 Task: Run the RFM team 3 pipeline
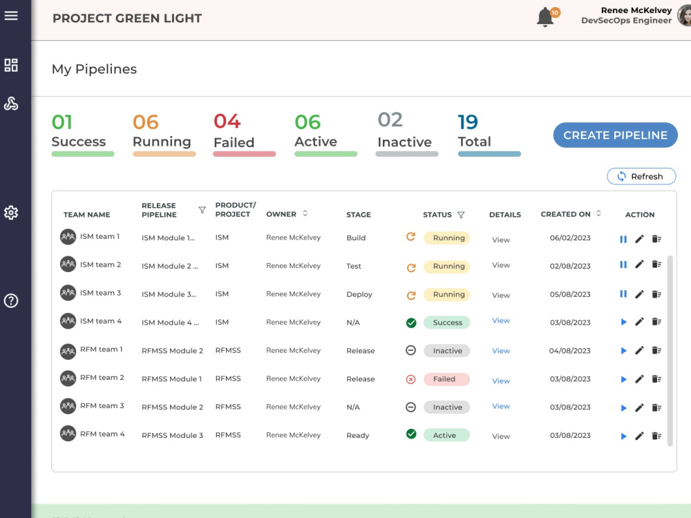tap(623, 408)
